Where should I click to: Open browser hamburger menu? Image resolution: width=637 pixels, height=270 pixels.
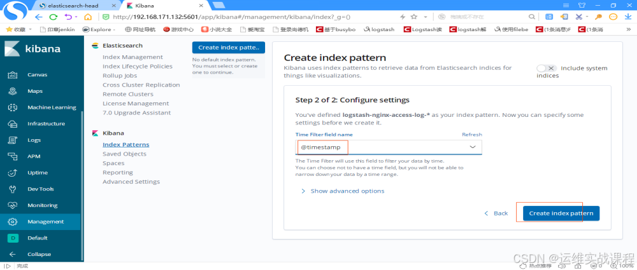(566, 5)
